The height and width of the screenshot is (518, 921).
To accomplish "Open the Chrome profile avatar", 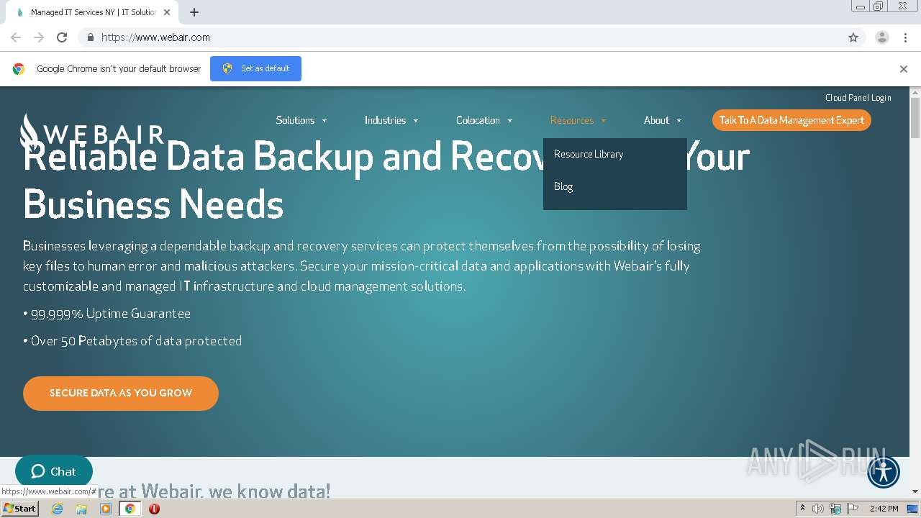I will 882,37.
